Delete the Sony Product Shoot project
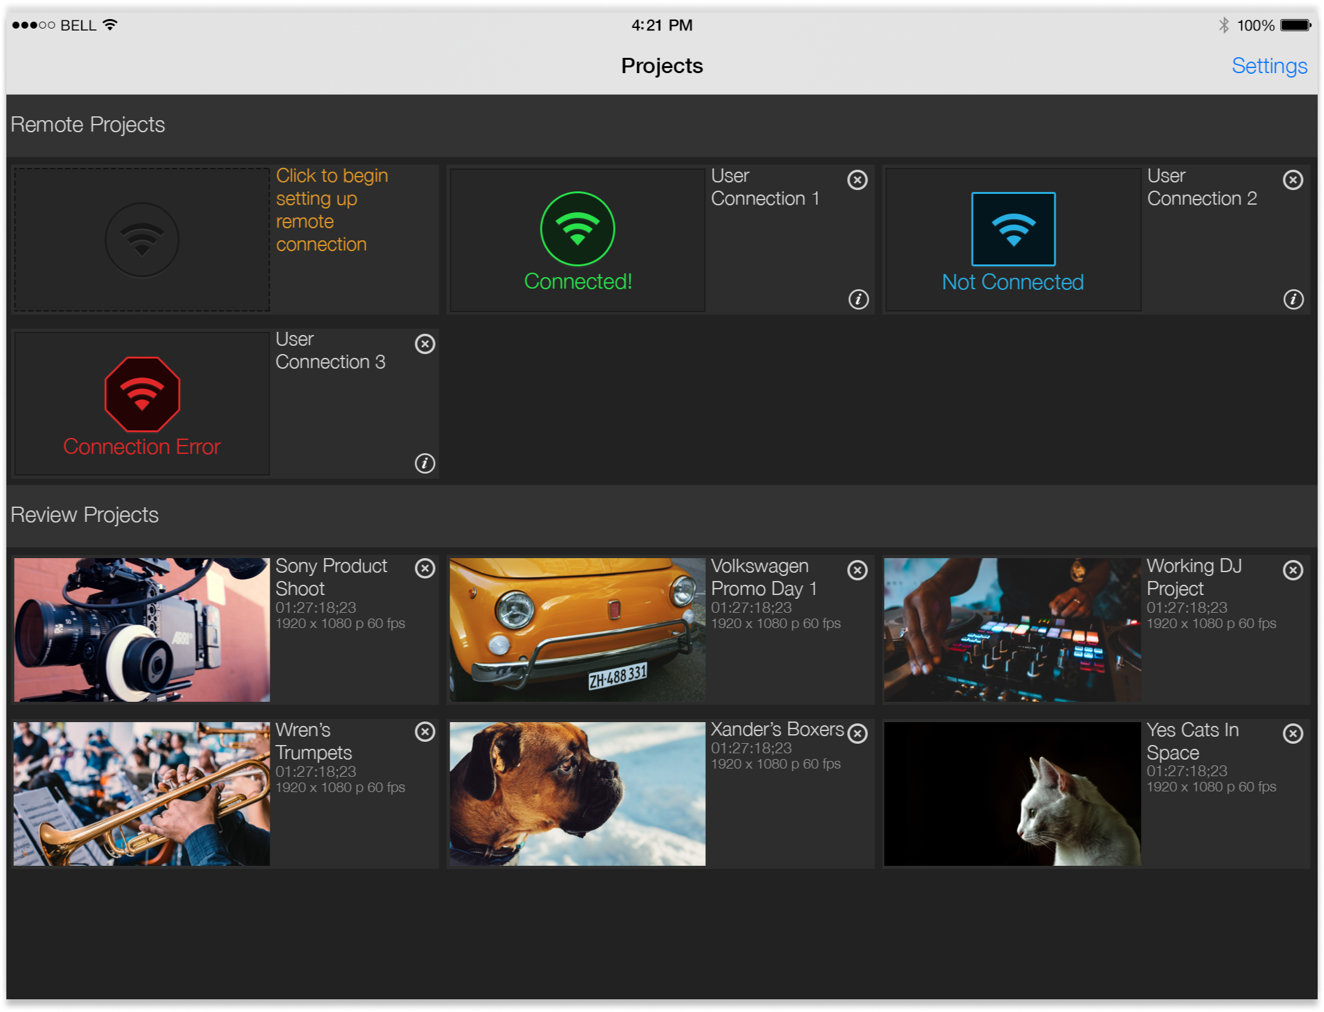This screenshot has width=1324, height=1012. tap(425, 568)
